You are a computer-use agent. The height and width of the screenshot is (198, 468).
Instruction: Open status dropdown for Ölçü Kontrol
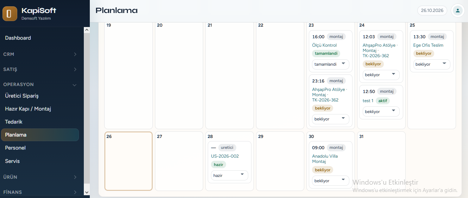(x=331, y=64)
